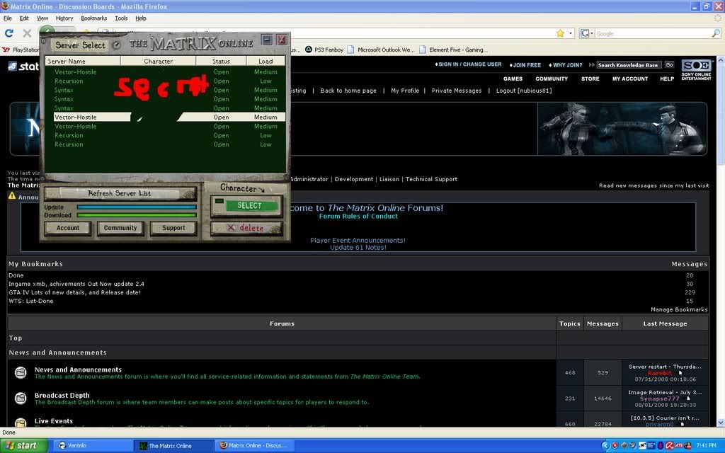Viewport: 725px width, 453px height.
Task: Open the Tools menu
Action: (x=121, y=18)
